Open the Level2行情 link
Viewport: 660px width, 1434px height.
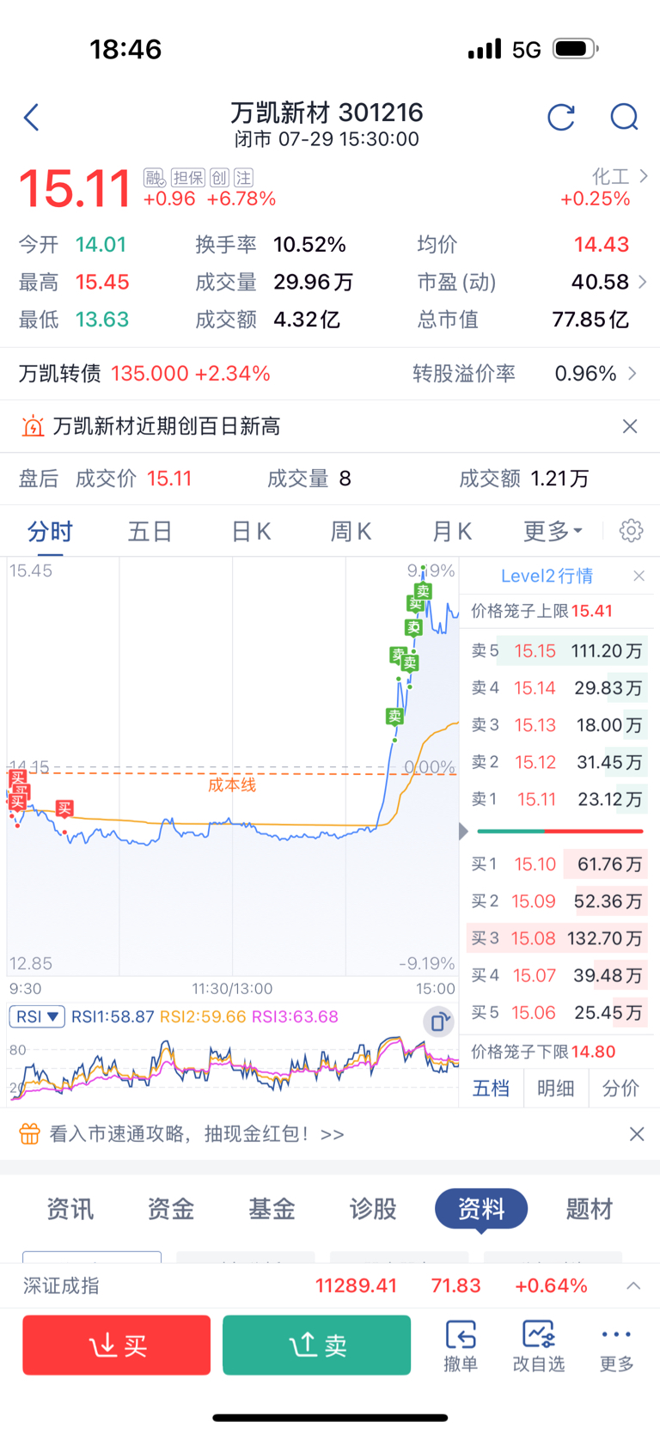[x=547, y=576]
